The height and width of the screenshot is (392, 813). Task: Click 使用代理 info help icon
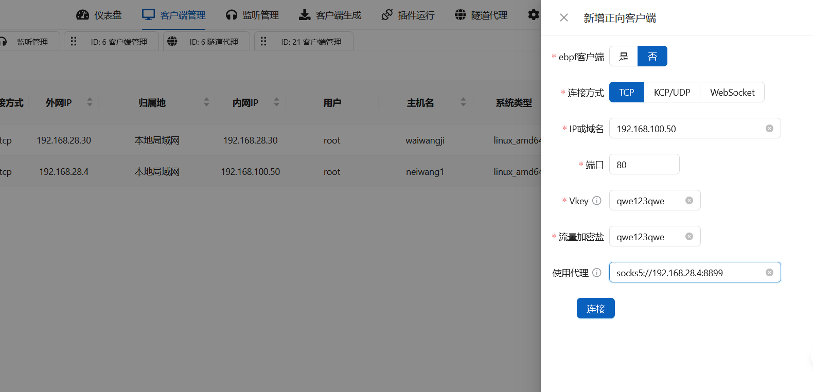click(597, 273)
